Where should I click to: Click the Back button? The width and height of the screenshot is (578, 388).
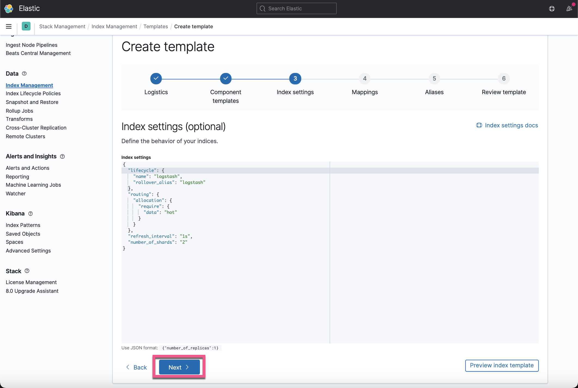[136, 367]
